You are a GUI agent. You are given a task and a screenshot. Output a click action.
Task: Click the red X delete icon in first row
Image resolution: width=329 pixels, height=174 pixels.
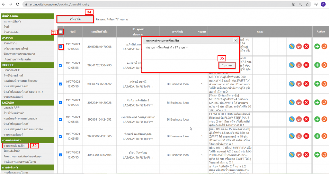pos(306,47)
